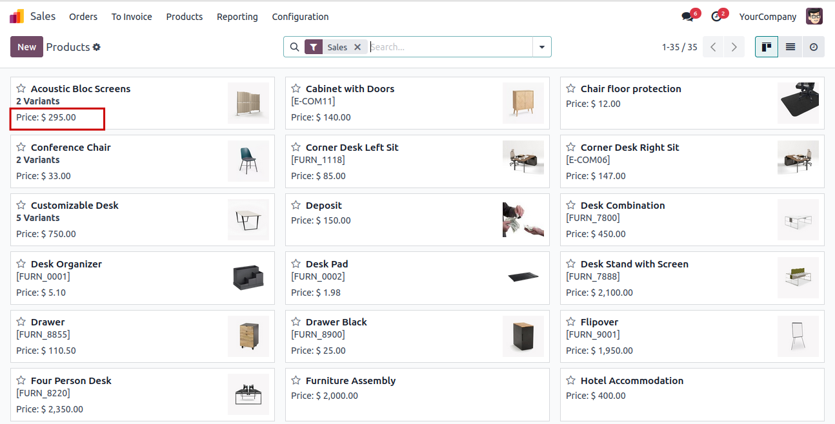Open the messages conversation icon
Image resolution: width=835 pixels, height=424 pixels.
click(688, 17)
